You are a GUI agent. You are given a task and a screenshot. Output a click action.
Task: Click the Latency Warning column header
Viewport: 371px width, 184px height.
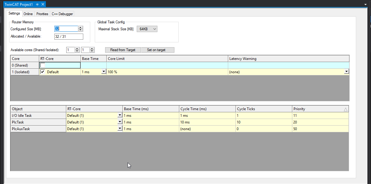click(x=289, y=59)
